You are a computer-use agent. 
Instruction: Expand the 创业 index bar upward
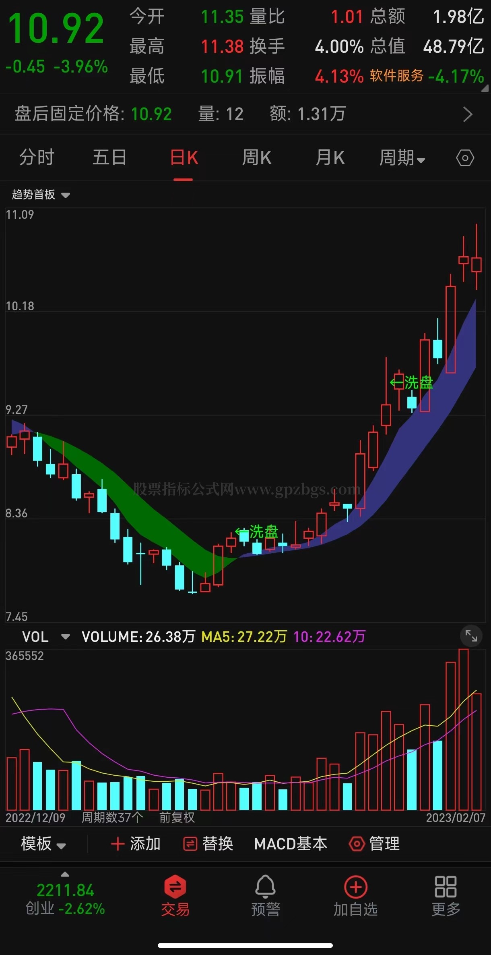pyautogui.click(x=65, y=874)
